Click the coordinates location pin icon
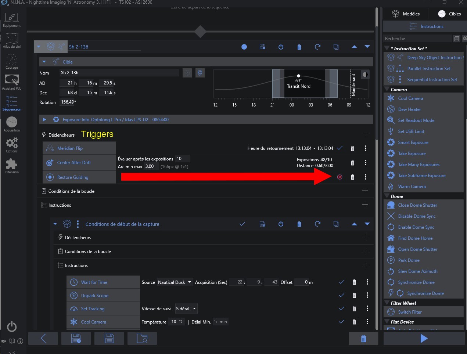 (x=200, y=73)
